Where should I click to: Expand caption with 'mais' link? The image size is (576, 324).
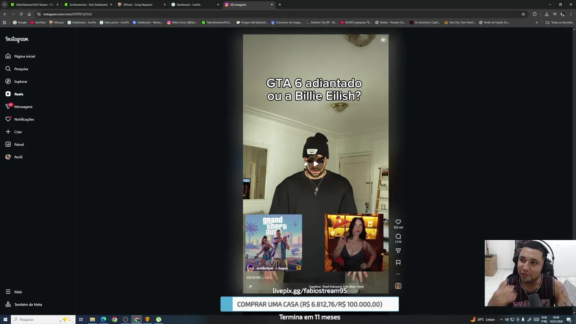[268, 278]
